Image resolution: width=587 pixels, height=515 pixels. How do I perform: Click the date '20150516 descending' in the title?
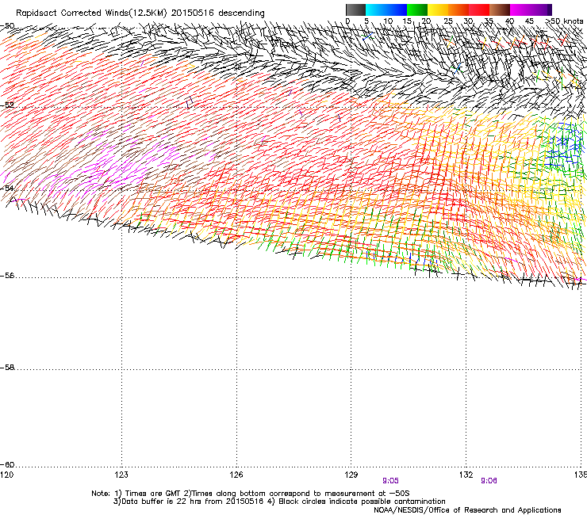point(218,13)
